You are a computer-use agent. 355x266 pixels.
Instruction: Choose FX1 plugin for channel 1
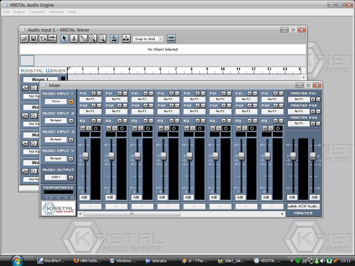[90, 99]
